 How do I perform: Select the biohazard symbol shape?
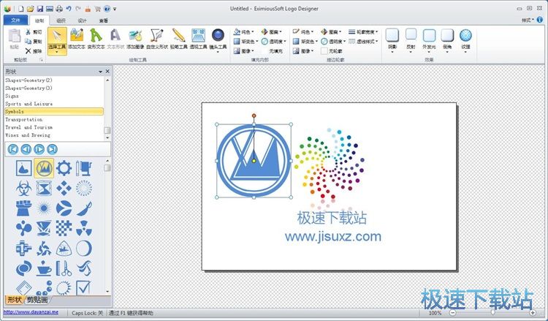pyautogui.click(x=23, y=188)
